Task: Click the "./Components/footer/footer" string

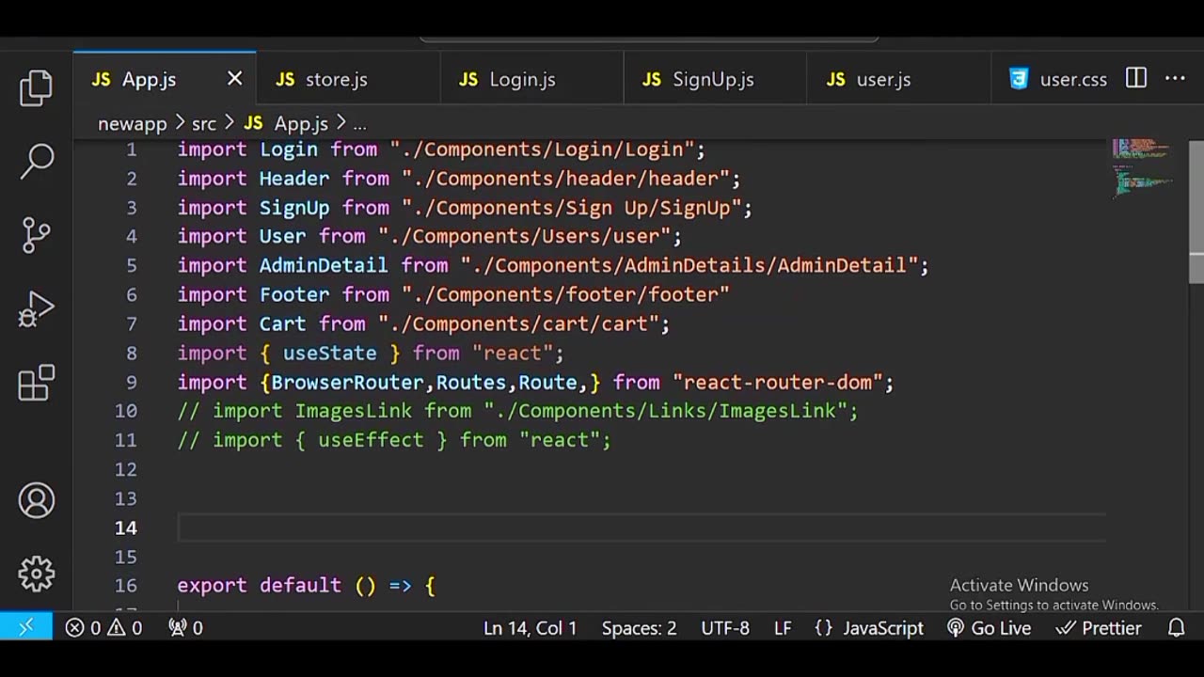Action: [x=565, y=295]
